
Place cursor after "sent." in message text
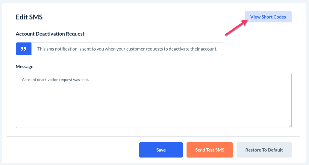89,80
